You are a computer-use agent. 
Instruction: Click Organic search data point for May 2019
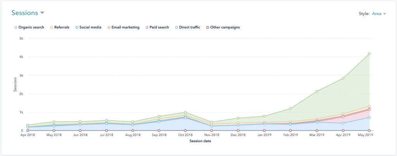pos(369,54)
